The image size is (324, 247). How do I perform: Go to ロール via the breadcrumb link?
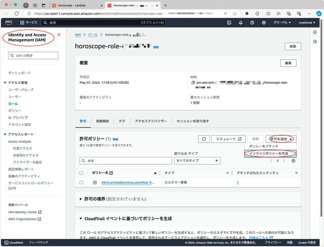[x=93, y=35]
